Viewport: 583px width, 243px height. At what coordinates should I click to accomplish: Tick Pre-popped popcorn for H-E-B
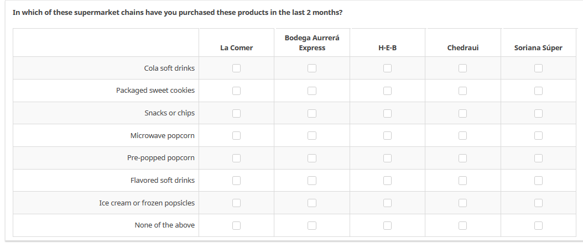387,158
